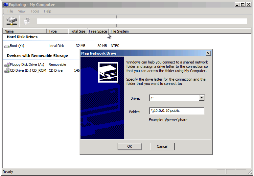The height and width of the screenshot is (176, 254).
Task: Click the Folder path input field
Action: click(x=176, y=111)
